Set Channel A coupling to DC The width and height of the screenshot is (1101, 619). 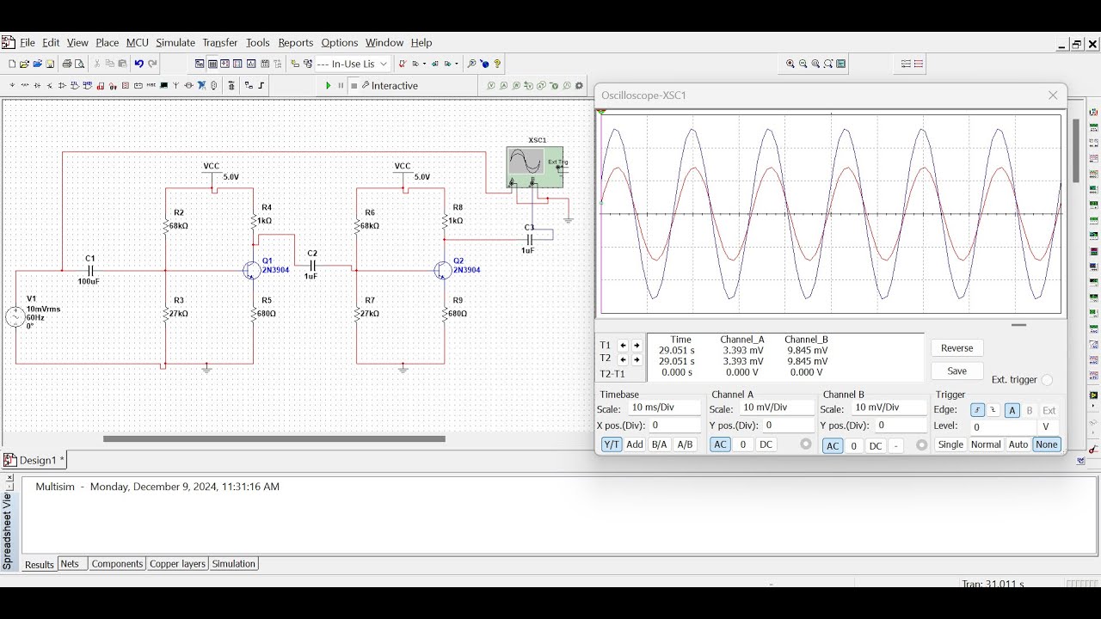(766, 444)
